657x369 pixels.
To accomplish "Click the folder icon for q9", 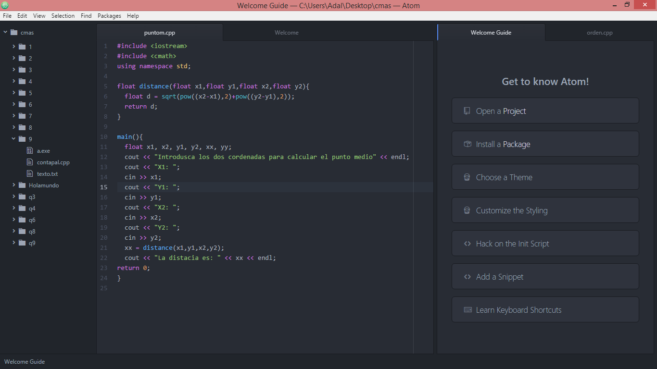I will click(x=22, y=243).
